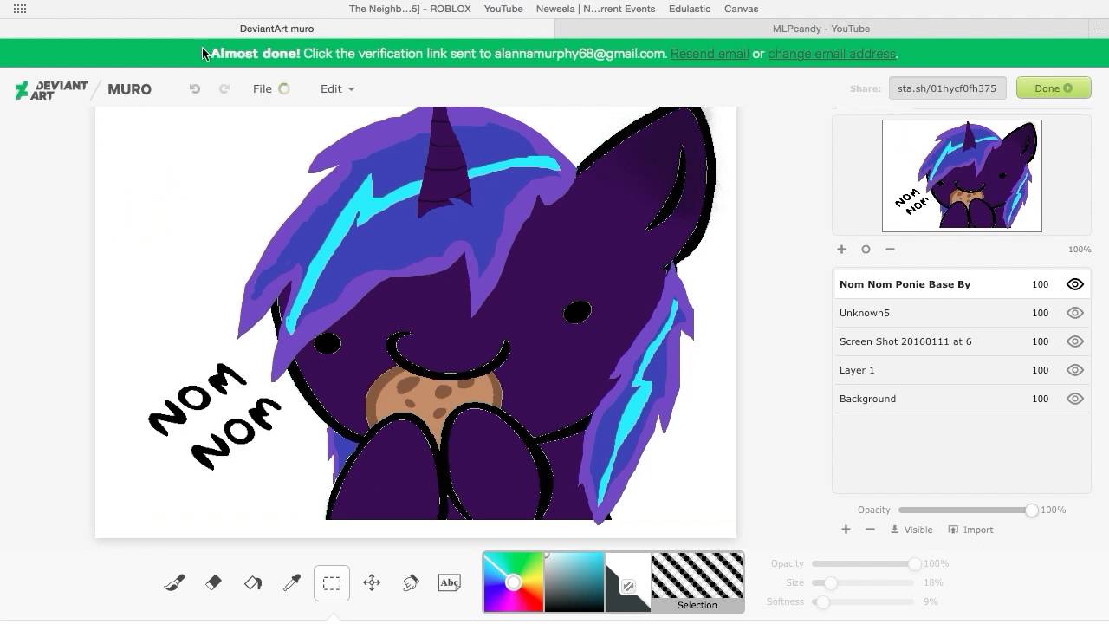Screen dimensions: 1109x624
Task: Select the Paint Bucket fill tool
Action: pyautogui.click(x=253, y=583)
